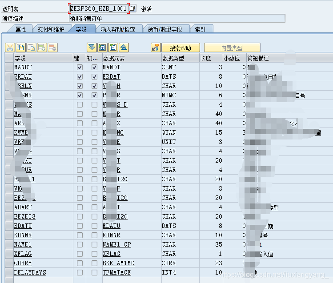Switch to the 货币/数量字段 tab
The image size is (333, 283).
coord(165,29)
